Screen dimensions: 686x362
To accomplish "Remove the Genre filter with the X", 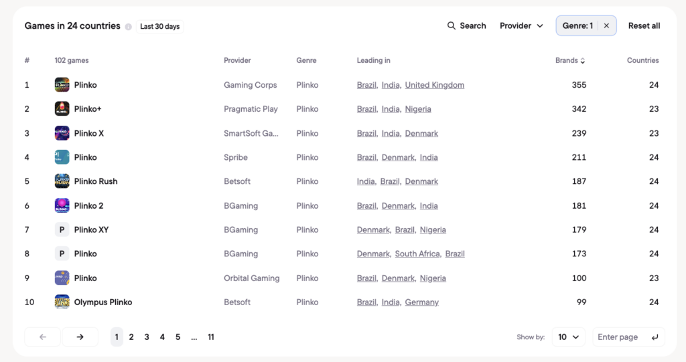I will [606, 26].
